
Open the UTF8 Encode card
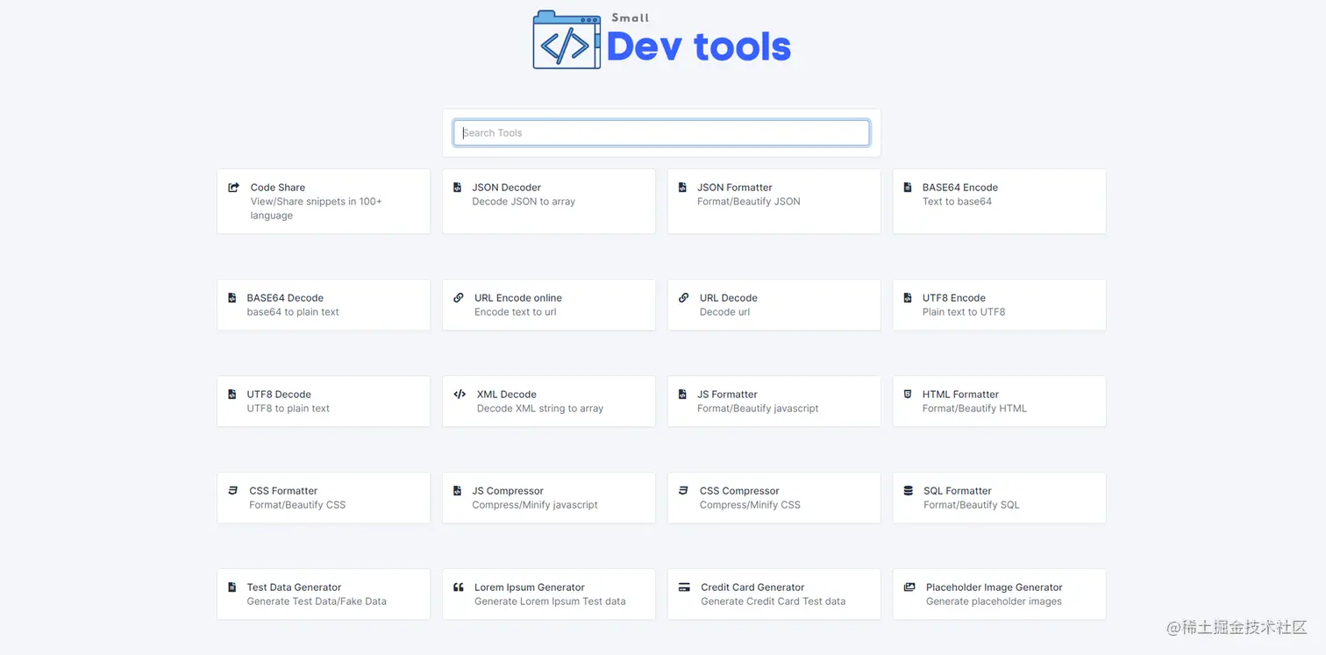999,304
